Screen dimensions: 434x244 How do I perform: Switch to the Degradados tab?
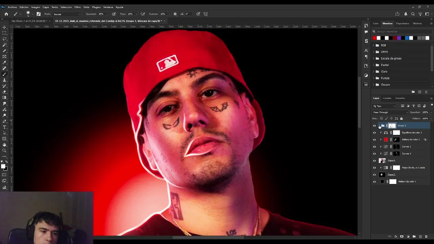(x=402, y=23)
